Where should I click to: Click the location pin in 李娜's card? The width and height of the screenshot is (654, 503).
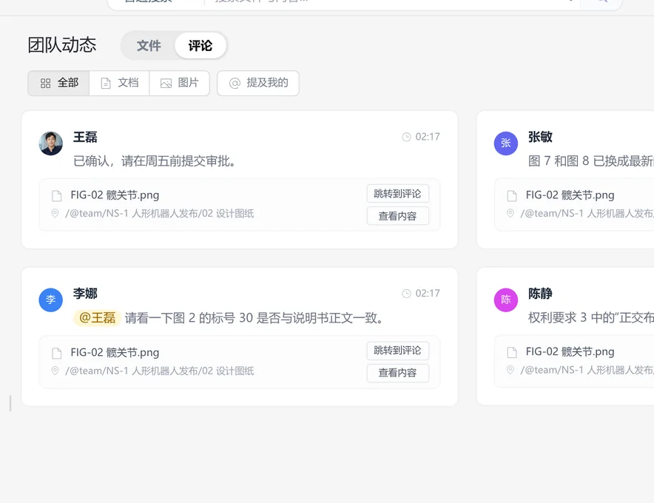55,371
